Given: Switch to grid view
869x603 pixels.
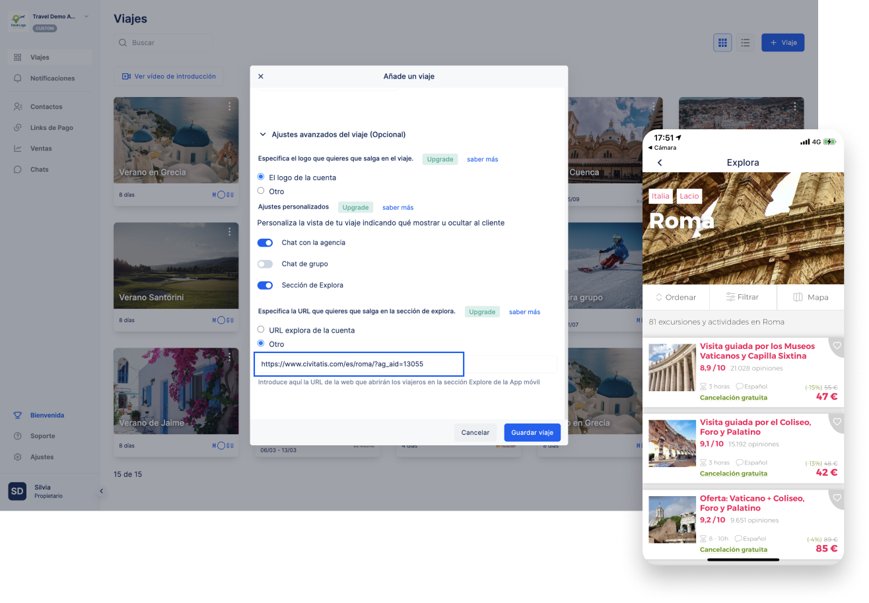Looking at the screenshot, I should coord(722,43).
